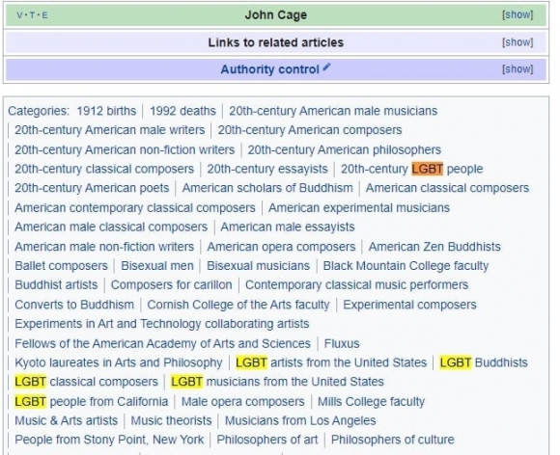The height and width of the screenshot is (455, 560).
Task: Go to the 1992 deaths category
Action: (x=182, y=111)
